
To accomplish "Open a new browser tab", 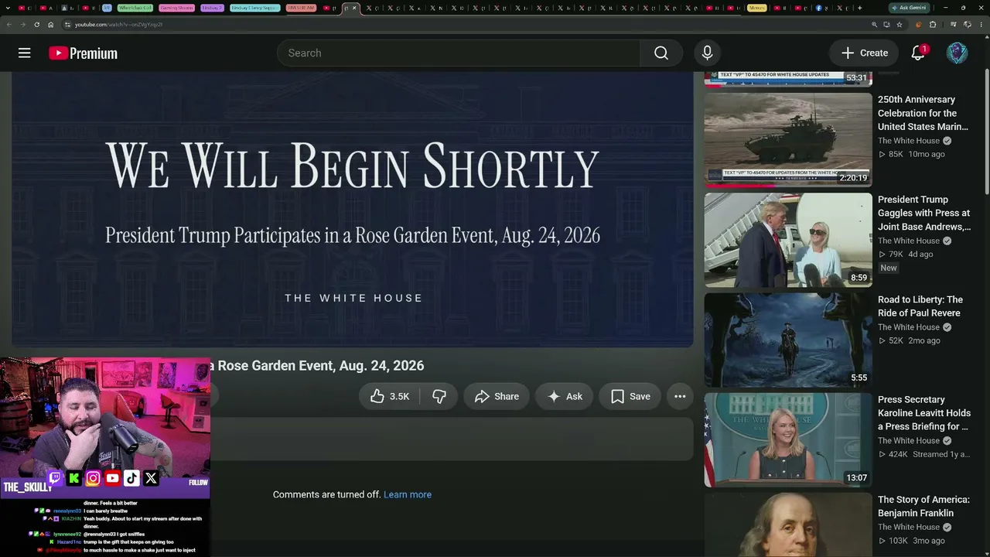I will [859, 8].
